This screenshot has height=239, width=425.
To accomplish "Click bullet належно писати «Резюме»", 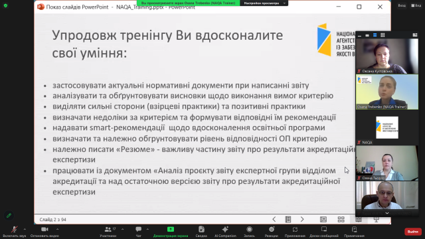I will tap(204, 155).
